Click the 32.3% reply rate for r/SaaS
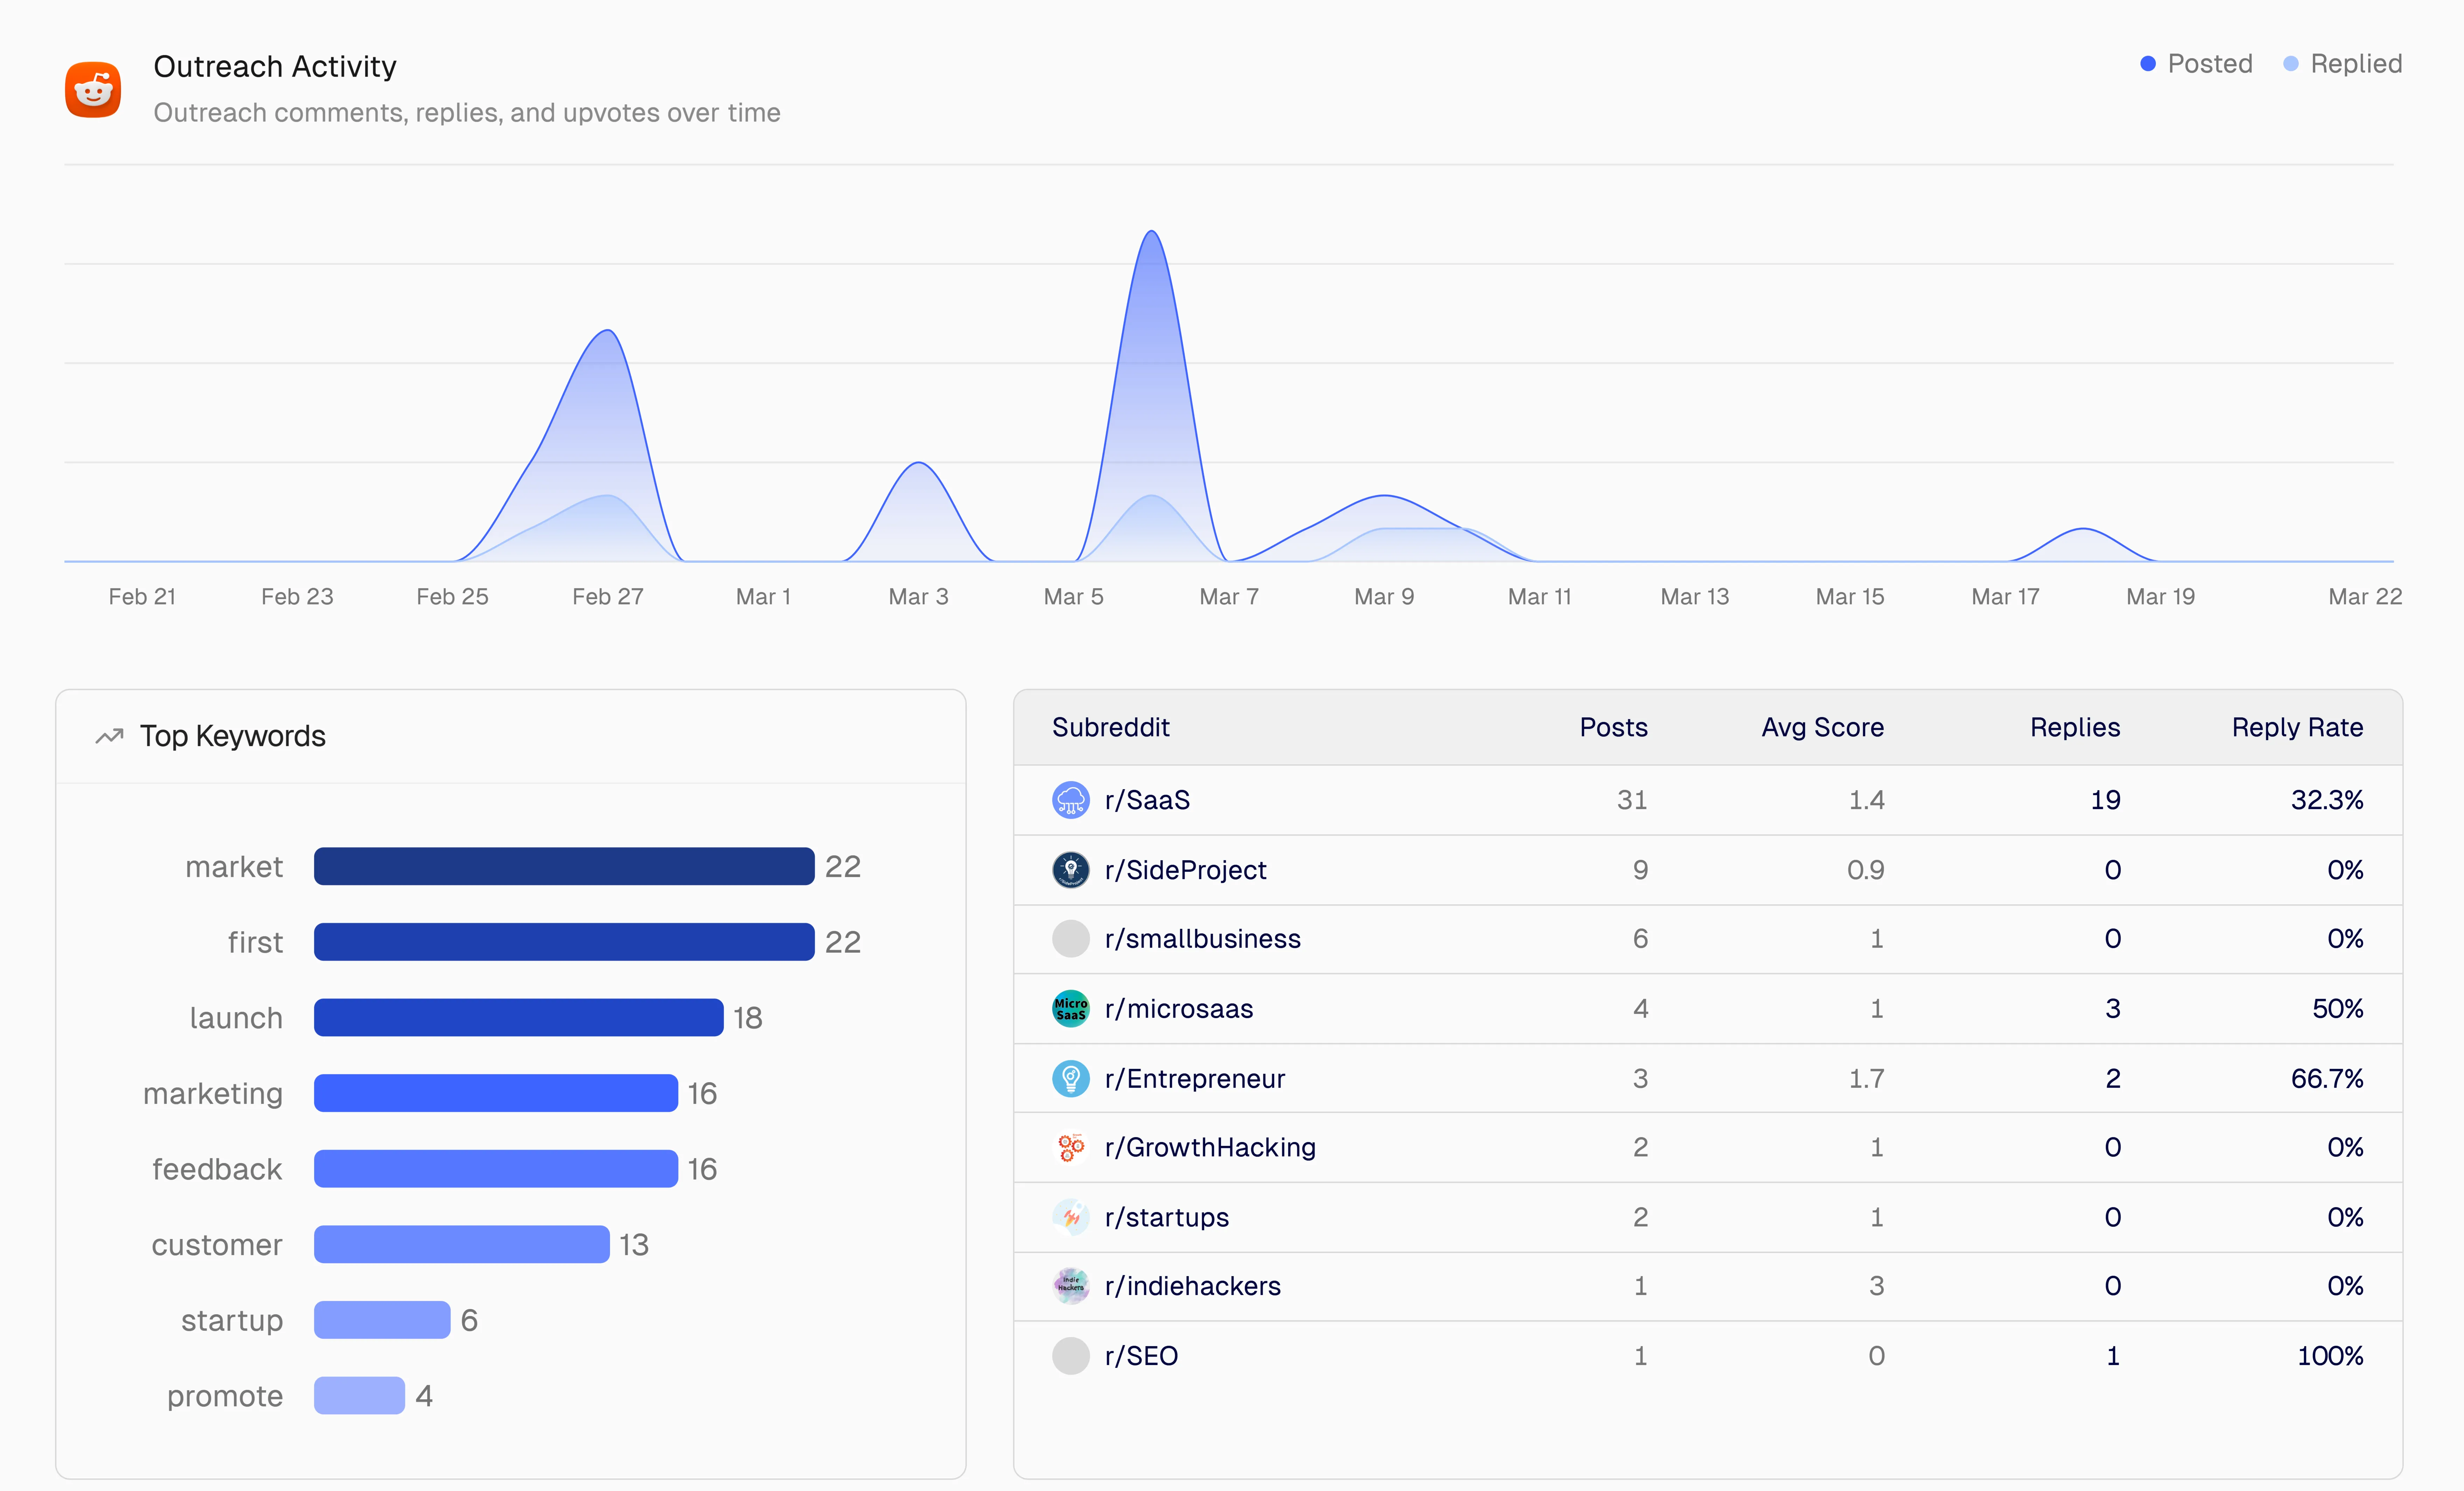Screen dimensions: 2464x1491 (2327, 800)
